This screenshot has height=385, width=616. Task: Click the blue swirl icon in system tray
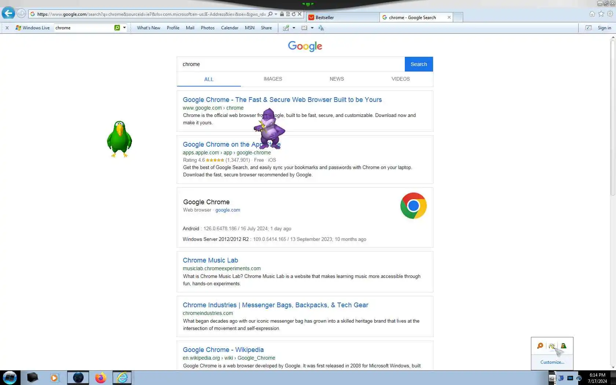[579, 378]
